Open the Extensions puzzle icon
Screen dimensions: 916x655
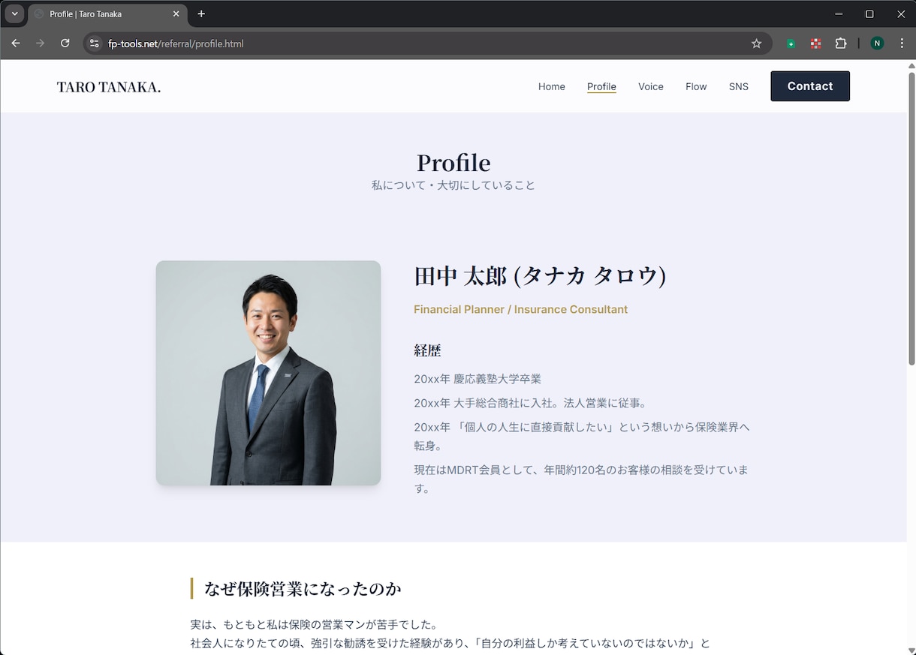pyautogui.click(x=841, y=44)
